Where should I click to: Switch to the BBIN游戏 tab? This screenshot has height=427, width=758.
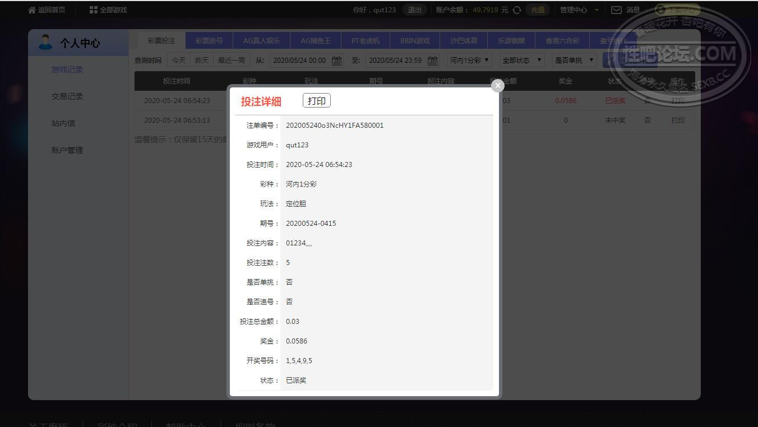click(415, 41)
